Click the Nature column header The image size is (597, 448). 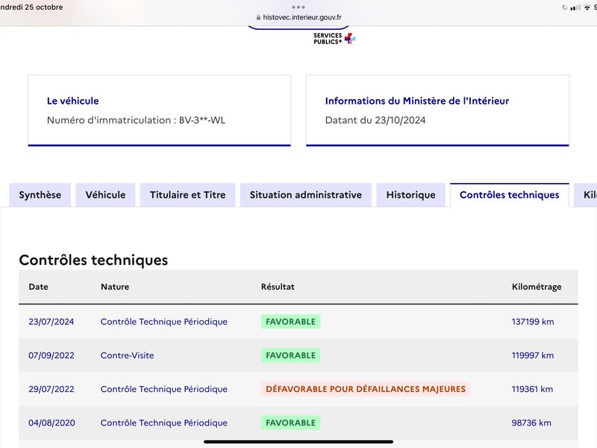tap(115, 287)
